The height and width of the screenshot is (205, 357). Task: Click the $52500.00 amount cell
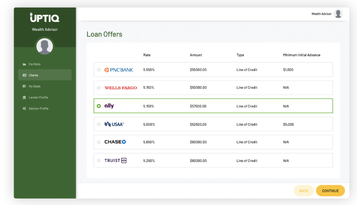[198, 124]
